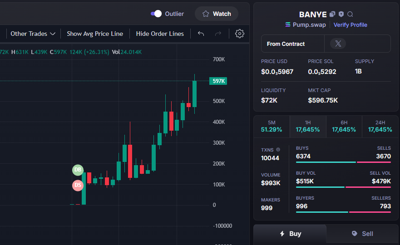Viewport: 400px width, 245px height.
Task: Add BANYE to the Watch list
Action: point(217,14)
